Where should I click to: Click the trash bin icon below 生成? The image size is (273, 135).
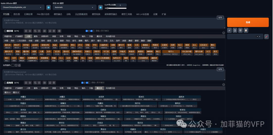click(x=240, y=31)
